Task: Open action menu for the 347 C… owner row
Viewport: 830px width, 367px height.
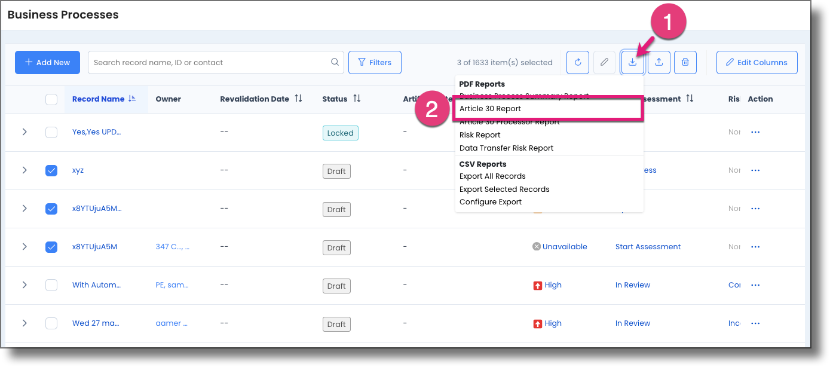Action: [755, 247]
